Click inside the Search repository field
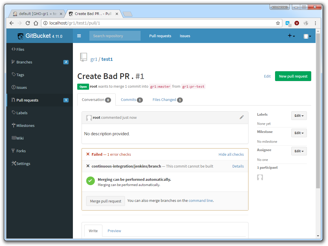Viewport: 328px width, 246px height. [x=115, y=36]
